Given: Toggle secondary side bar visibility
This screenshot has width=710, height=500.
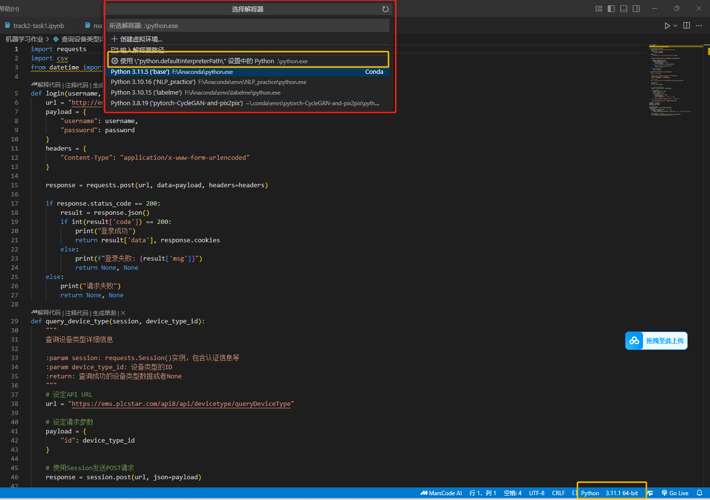Looking at the screenshot, I should pos(636,9).
